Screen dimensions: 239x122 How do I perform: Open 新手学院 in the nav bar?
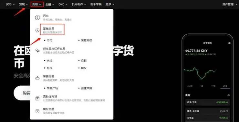96,4
